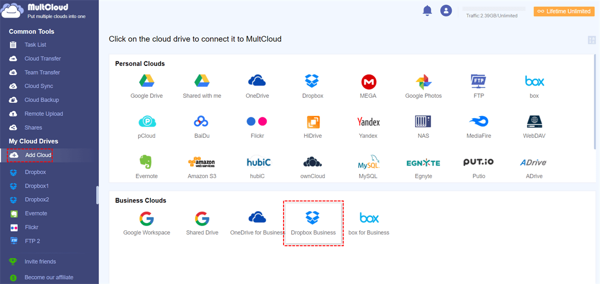Click the MediaFire cloud icon

pyautogui.click(x=478, y=121)
